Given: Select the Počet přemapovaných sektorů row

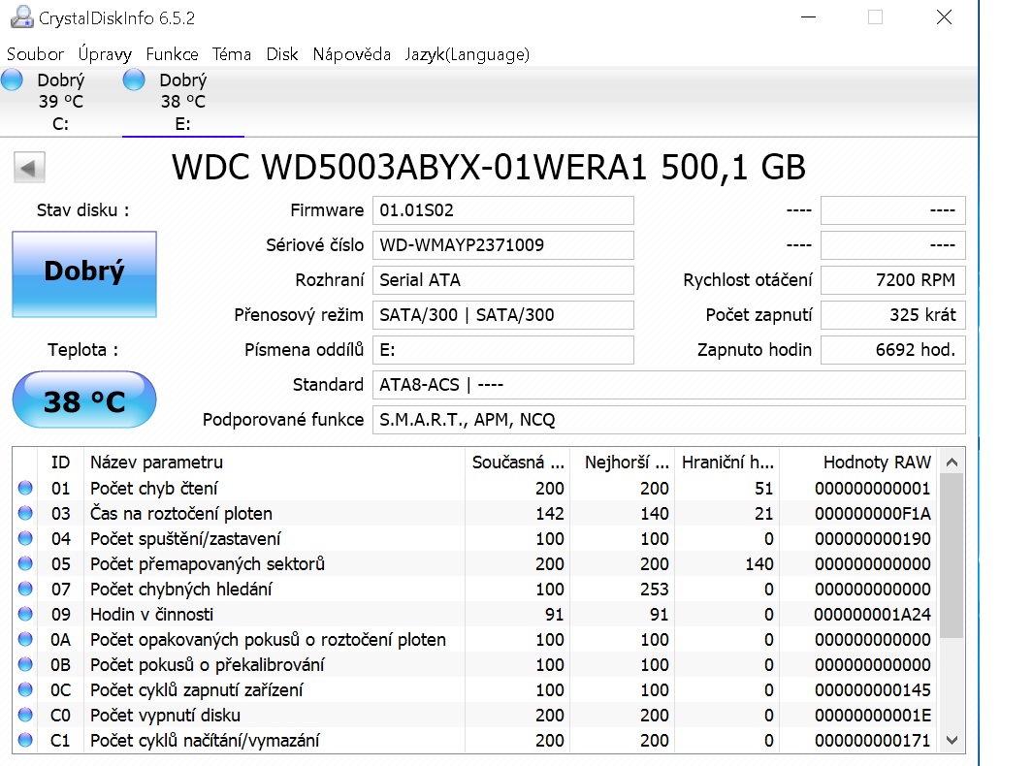Looking at the screenshot, I should pos(475,563).
